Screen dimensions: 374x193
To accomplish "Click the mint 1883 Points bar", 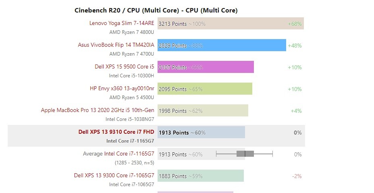I will point(201,176).
